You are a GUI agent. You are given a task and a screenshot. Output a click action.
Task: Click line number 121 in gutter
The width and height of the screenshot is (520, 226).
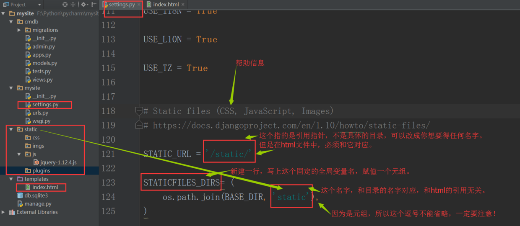pyautogui.click(x=108, y=154)
